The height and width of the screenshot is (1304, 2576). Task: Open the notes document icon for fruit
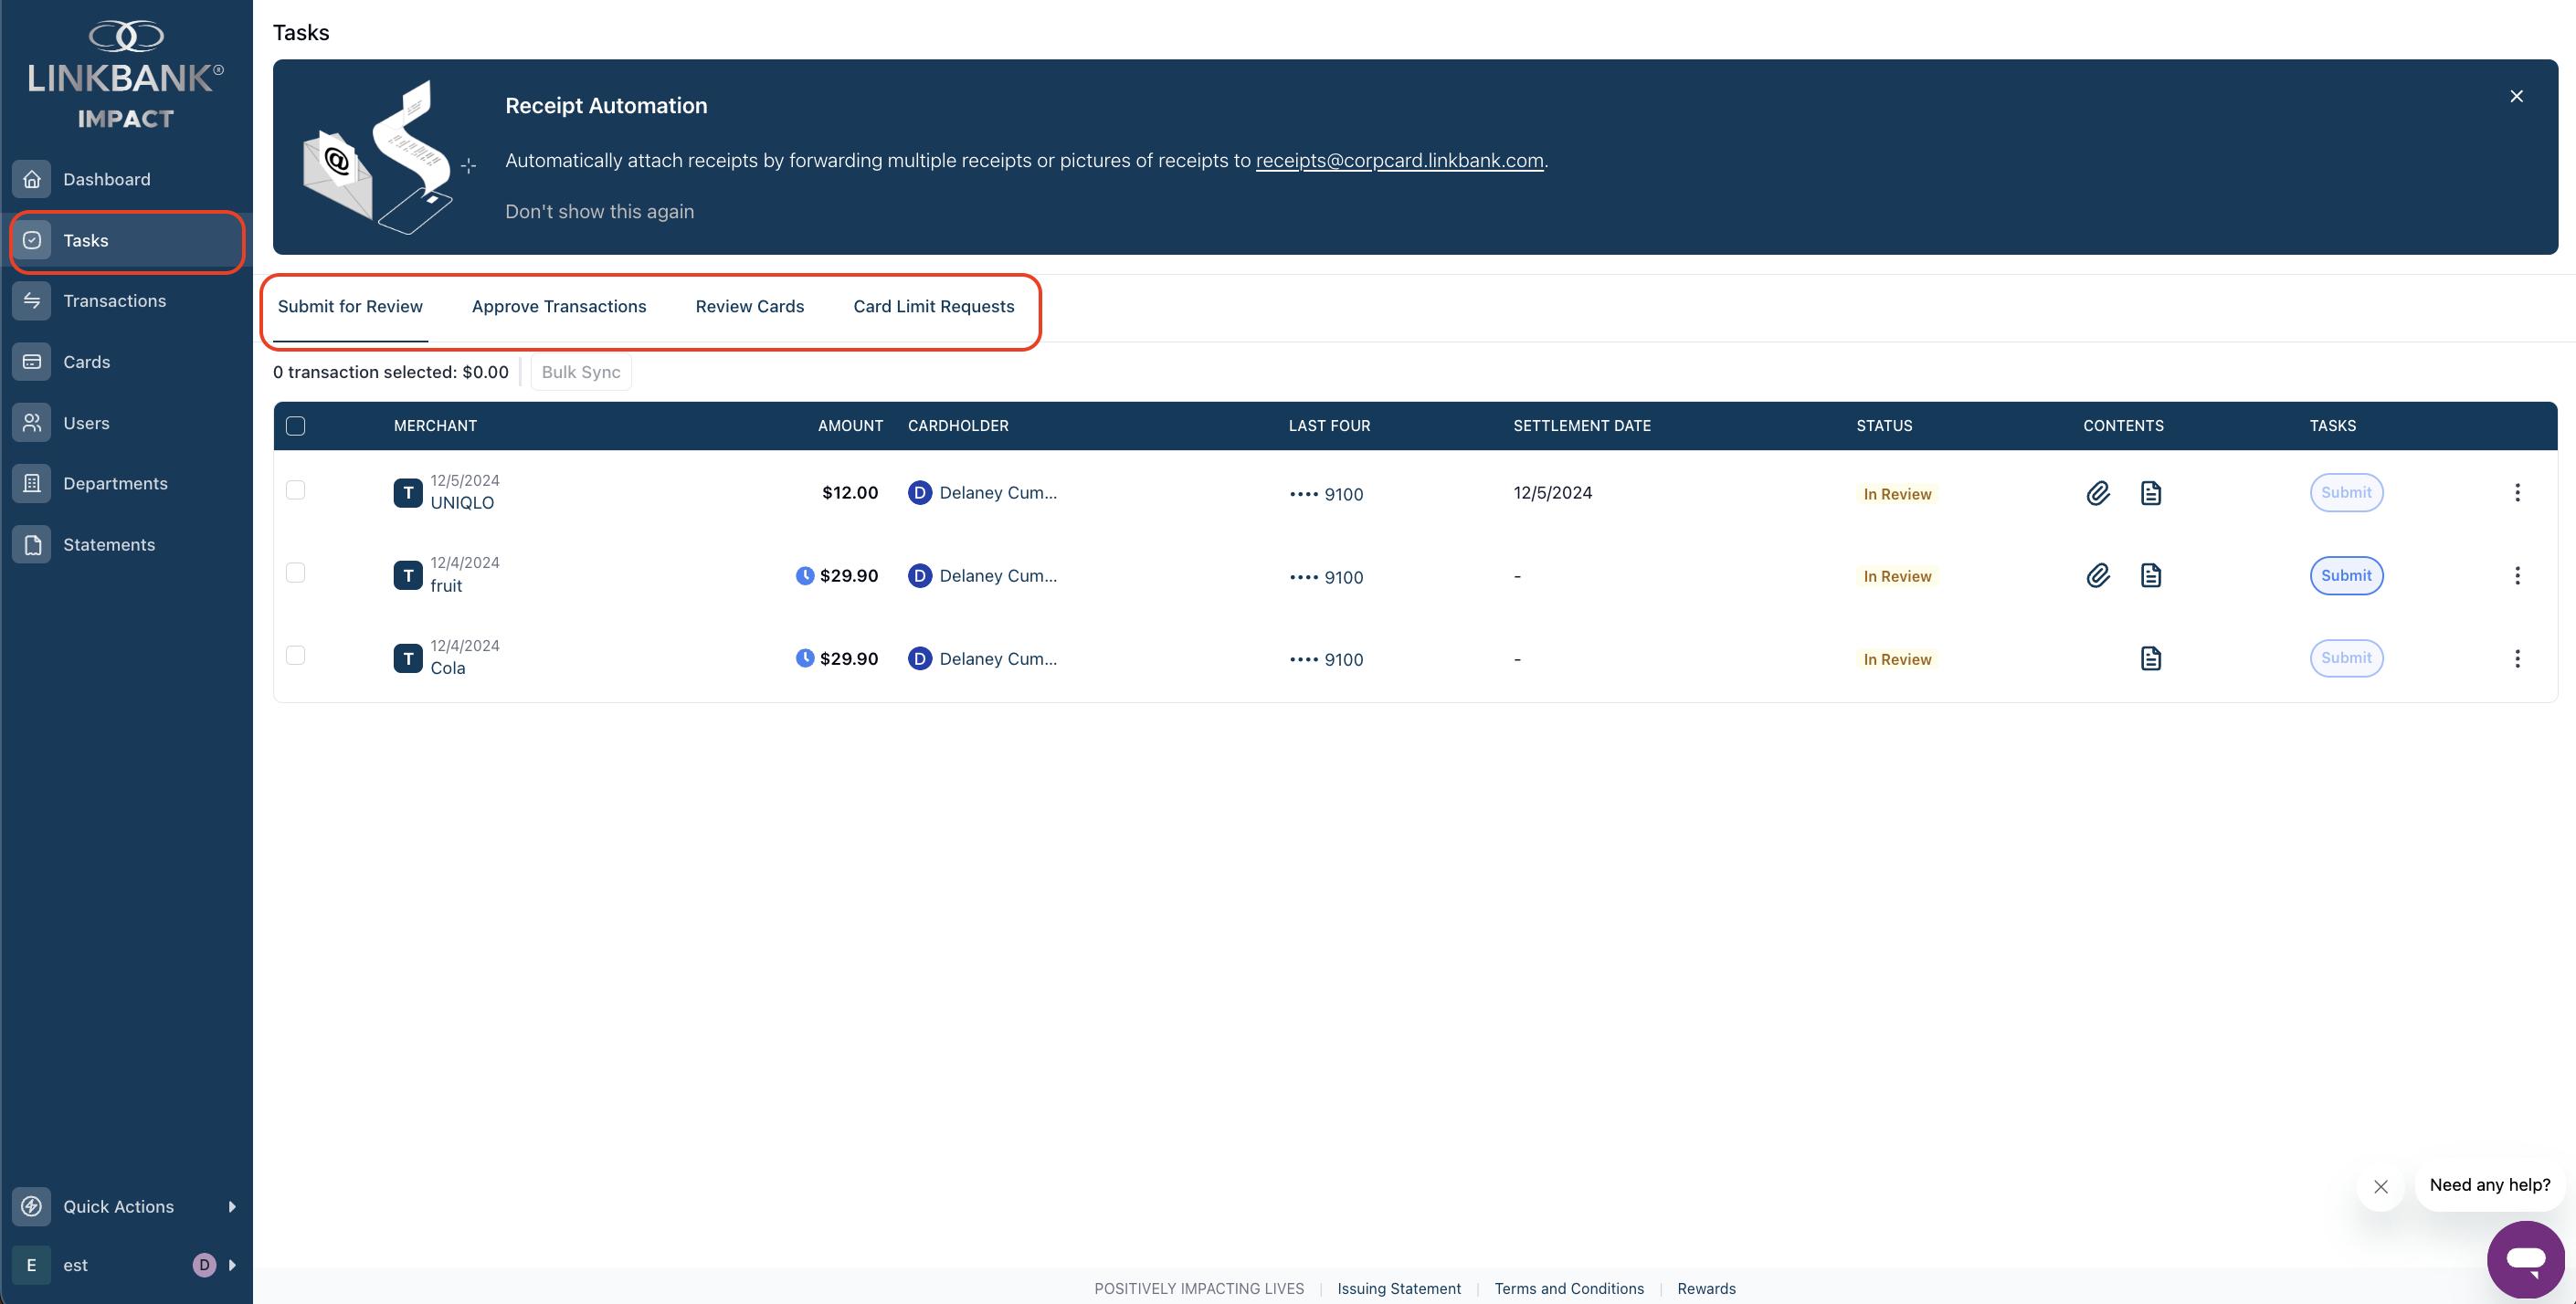click(x=2151, y=576)
